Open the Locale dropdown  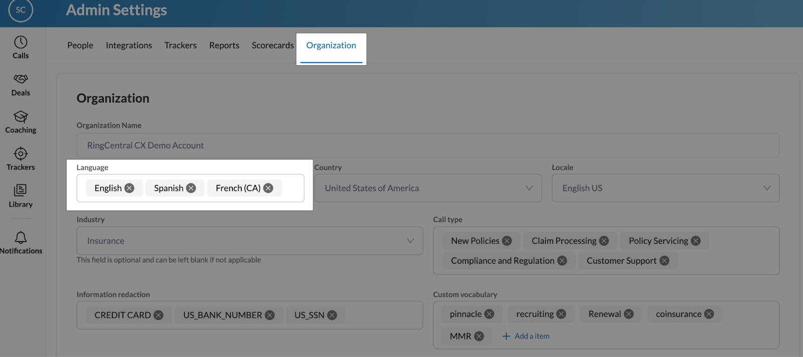[766, 188]
